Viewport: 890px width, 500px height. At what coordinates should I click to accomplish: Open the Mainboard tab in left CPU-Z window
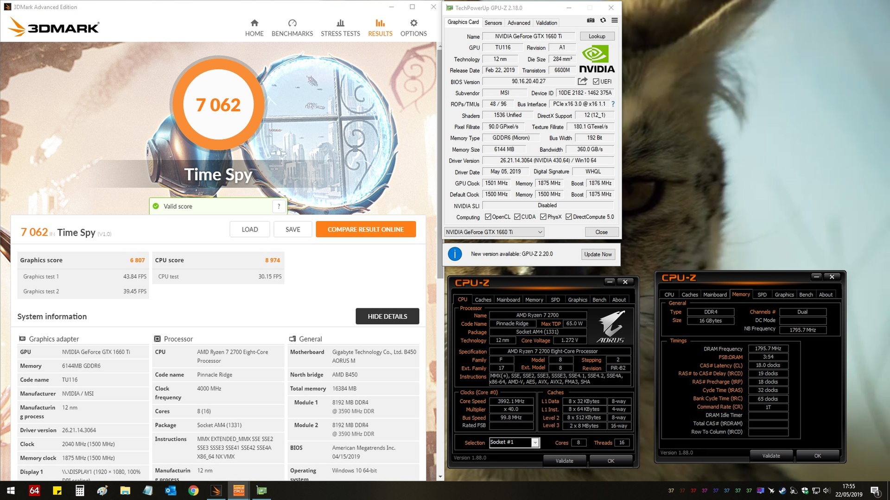click(508, 300)
